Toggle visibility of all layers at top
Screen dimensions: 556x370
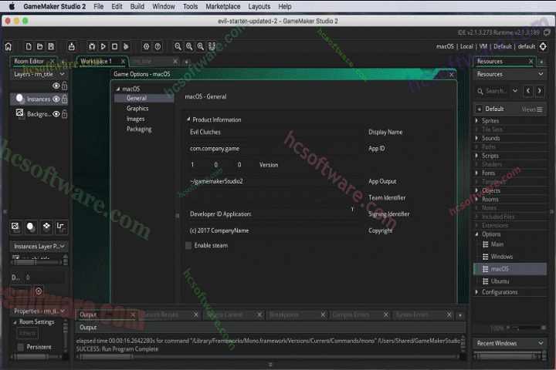56,86
